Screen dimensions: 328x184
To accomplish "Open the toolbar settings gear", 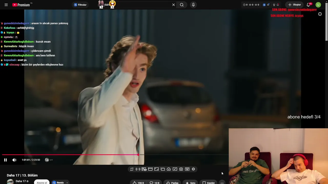I will coord(193,169).
